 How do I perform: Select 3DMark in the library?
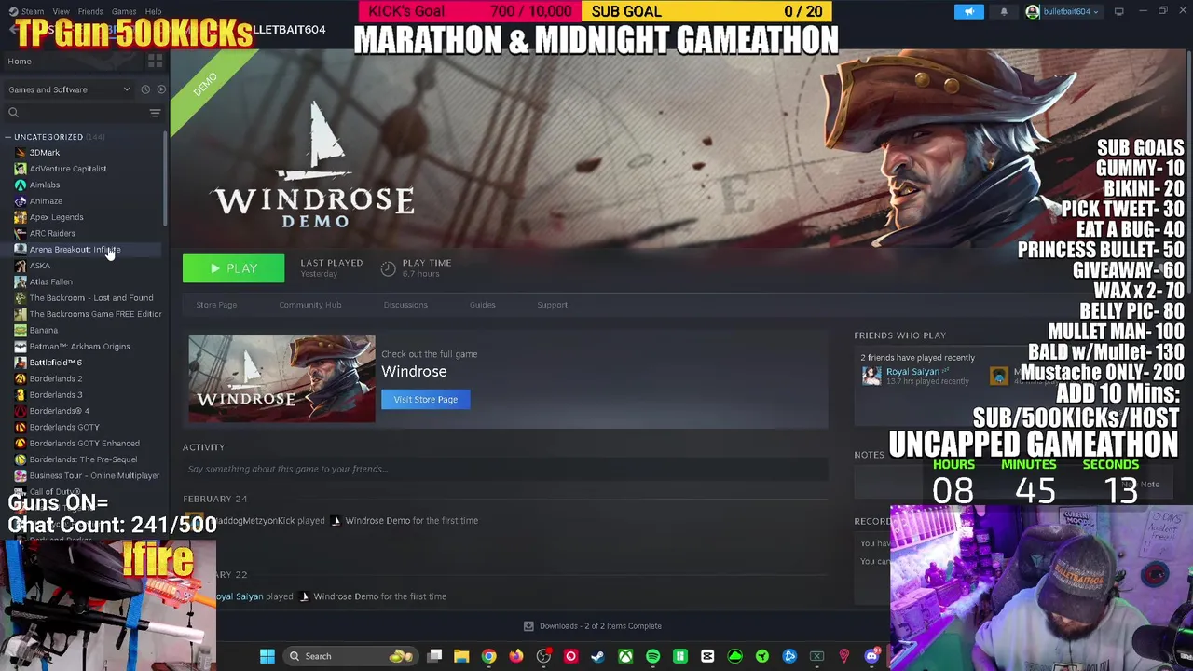(44, 153)
